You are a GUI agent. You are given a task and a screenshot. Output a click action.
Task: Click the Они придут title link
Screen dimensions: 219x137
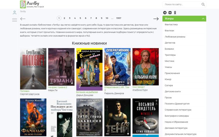[139, 87]
